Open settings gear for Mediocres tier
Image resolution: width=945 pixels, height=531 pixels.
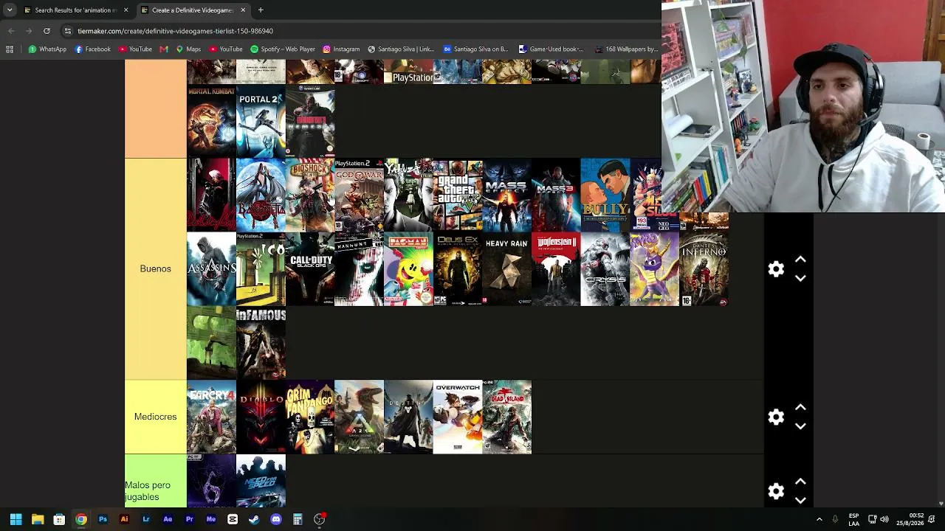point(776,417)
